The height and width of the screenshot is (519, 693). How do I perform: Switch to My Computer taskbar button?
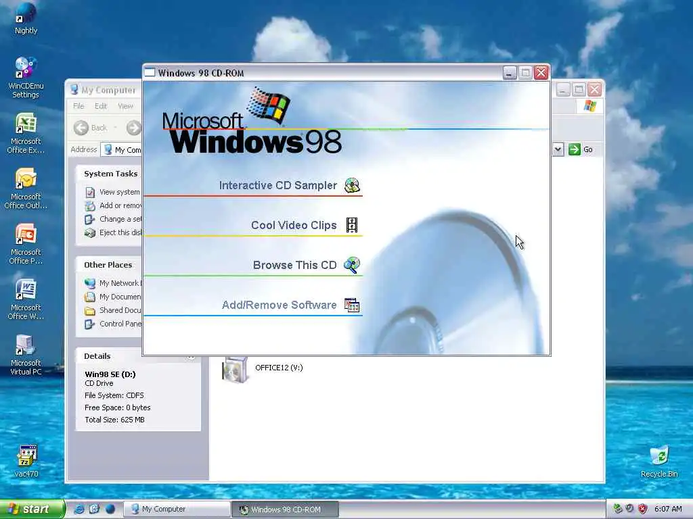[176, 509]
